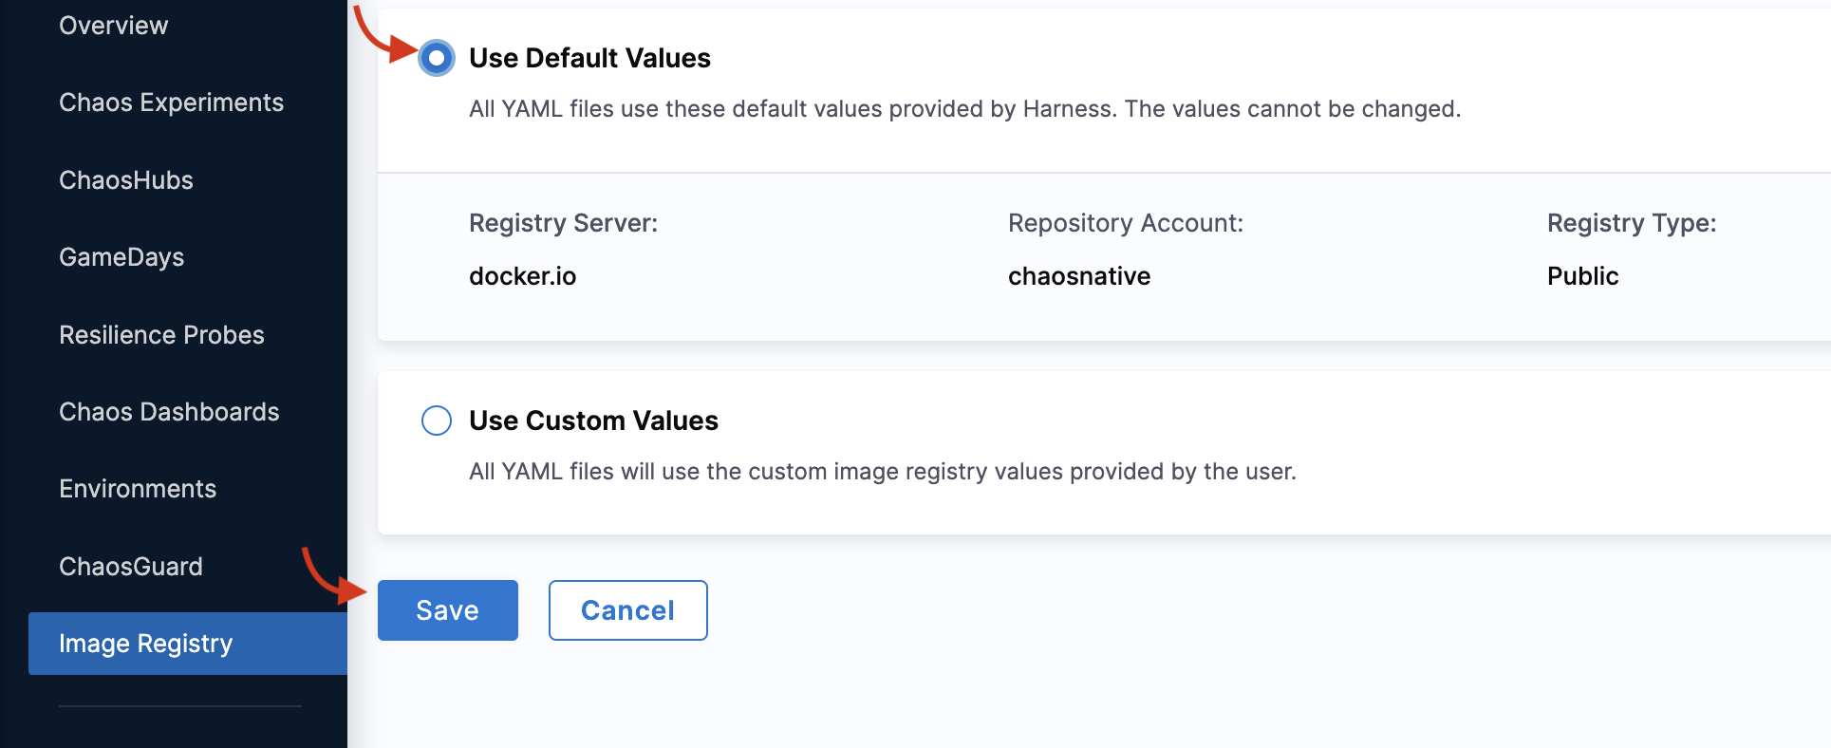Click the docker.io registry server value
This screenshot has width=1831, height=748.
tap(522, 276)
